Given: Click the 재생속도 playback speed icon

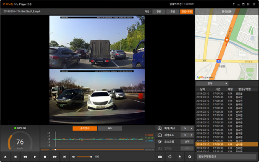Looking at the screenshot, I should 160,135.
